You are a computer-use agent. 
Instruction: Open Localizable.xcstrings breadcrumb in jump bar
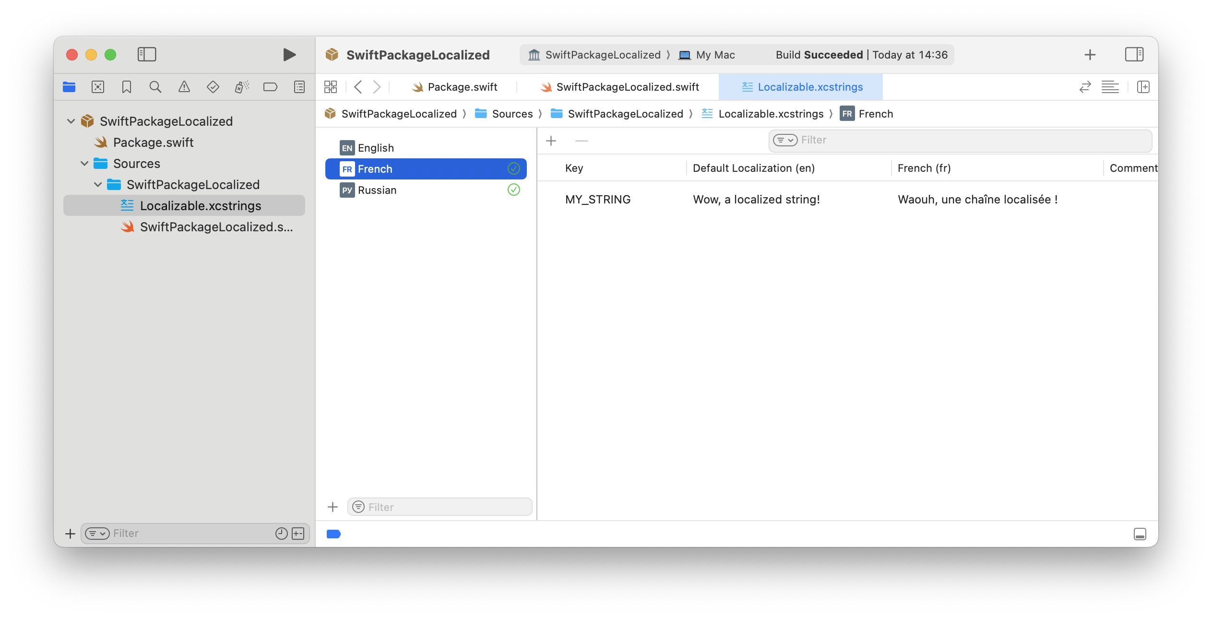pyautogui.click(x=762, y=114)
